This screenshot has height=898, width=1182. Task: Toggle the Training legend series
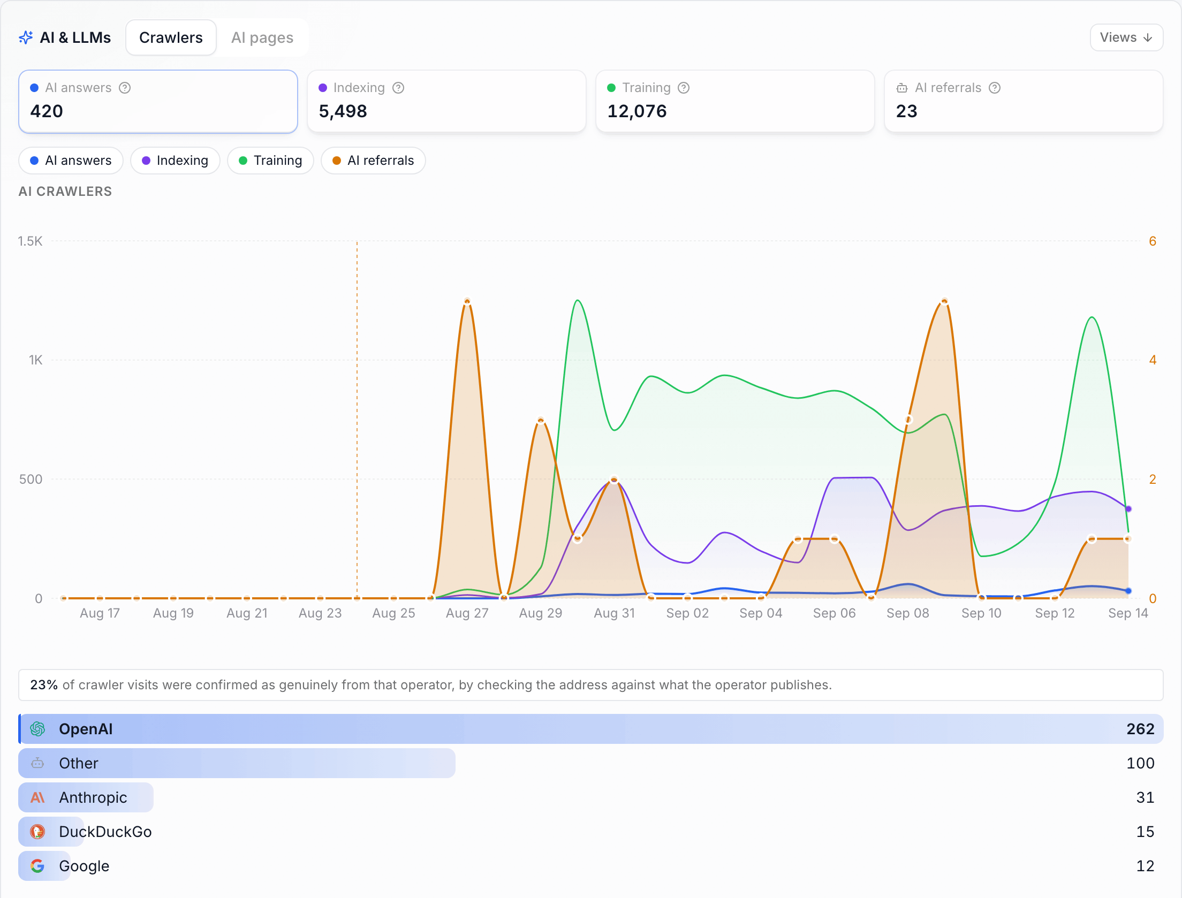point(270,161)
